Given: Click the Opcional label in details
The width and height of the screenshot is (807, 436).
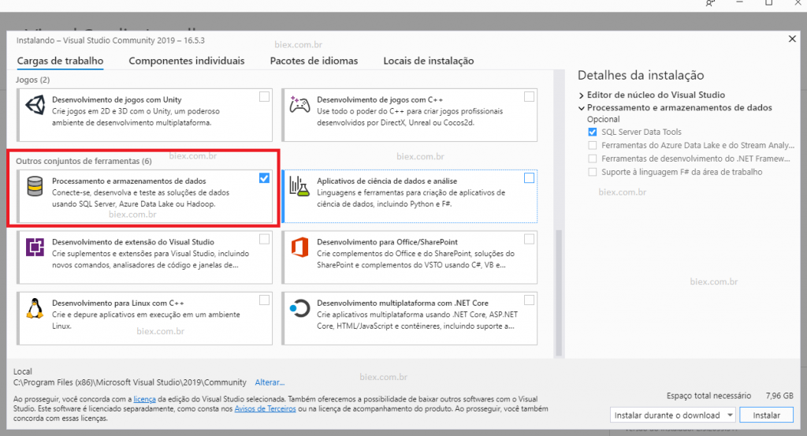Looking at the screenshot, I should coord(603,119).
